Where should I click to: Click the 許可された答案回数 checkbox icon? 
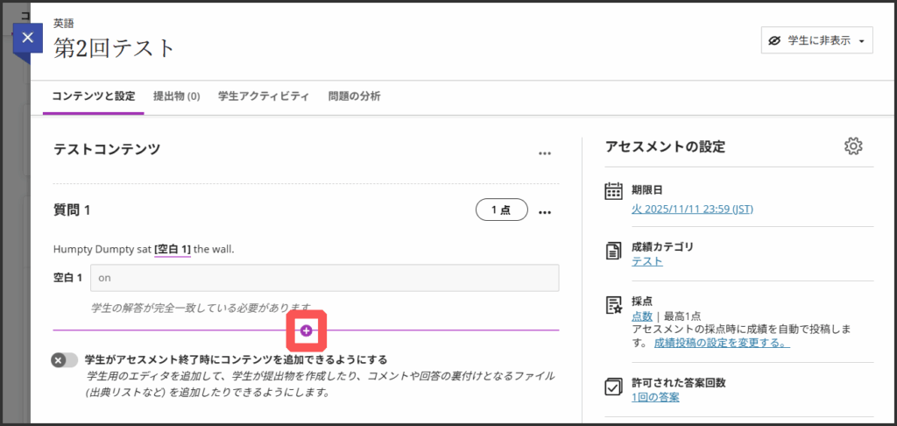point(613,387)
